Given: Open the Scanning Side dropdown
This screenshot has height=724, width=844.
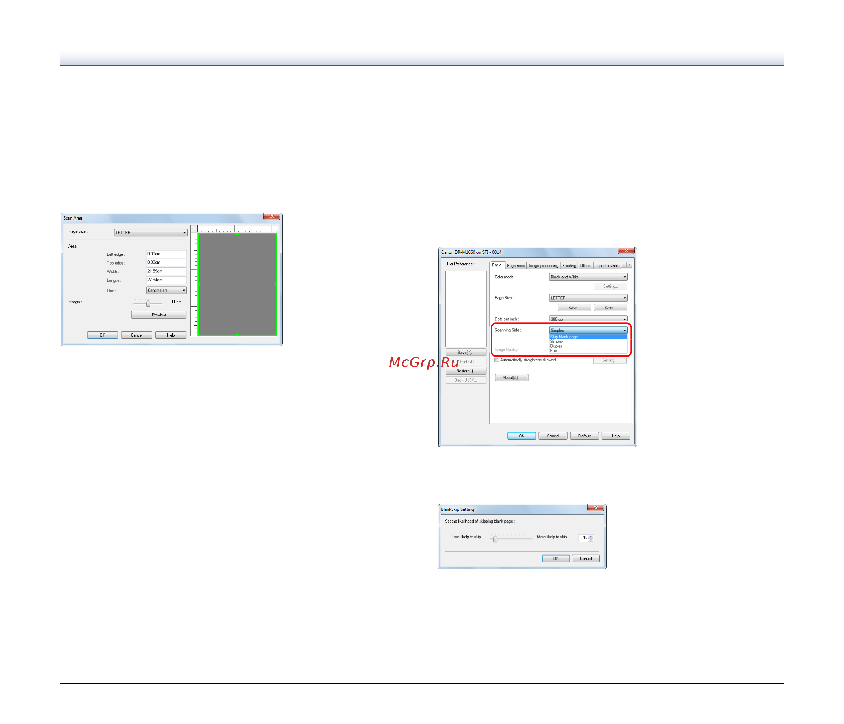Looking at the screenshot, I should 588,330.
